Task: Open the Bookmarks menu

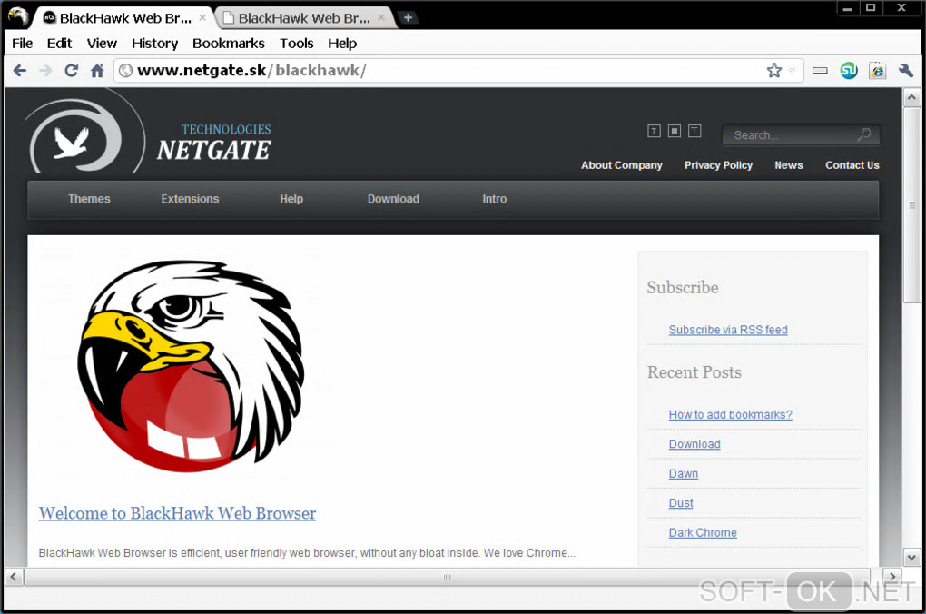Action: (x=229, y=44)
